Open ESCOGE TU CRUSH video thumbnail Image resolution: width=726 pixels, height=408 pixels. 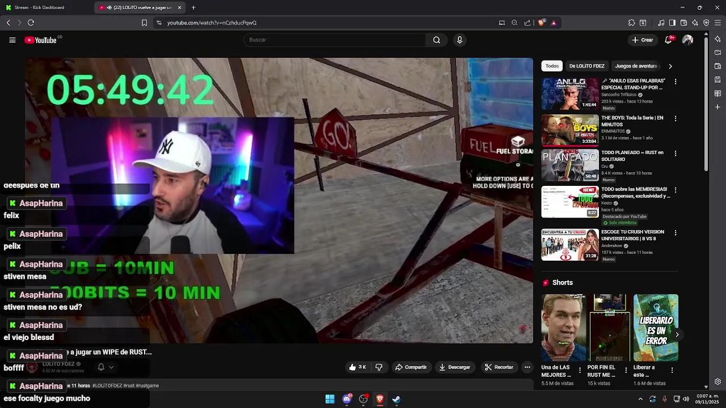click(569, 245)
